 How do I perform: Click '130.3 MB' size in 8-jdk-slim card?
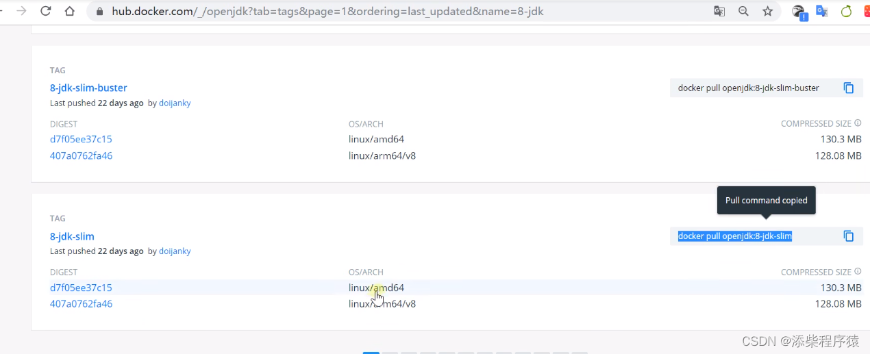pyautogui.click(x=841, y=288)
